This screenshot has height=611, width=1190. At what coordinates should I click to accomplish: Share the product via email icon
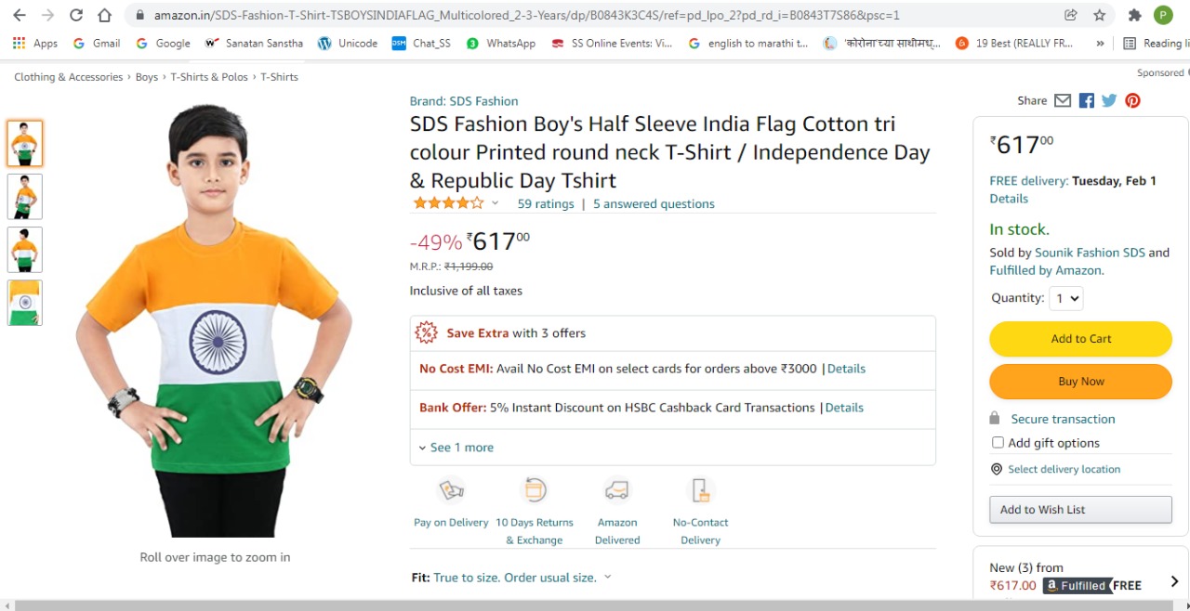click(1063, 100)
